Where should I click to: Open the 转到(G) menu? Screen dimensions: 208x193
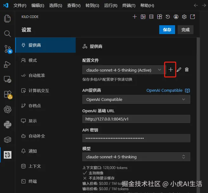92,5
